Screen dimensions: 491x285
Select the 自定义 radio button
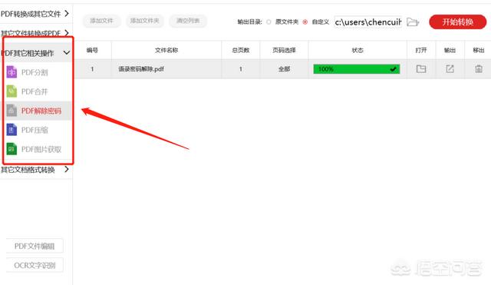pos(305,22)
